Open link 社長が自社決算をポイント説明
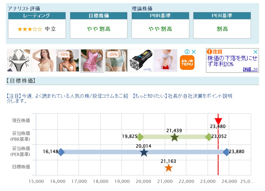 pyautogui.click(x=182, y=96)
